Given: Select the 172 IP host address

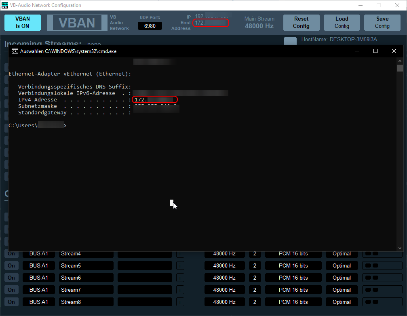Looking at the screenshot, I should tap(211, 23).
